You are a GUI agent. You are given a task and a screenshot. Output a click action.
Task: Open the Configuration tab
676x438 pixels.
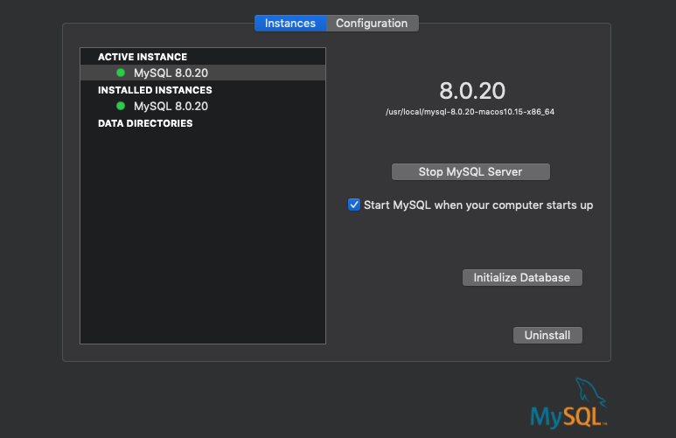372,24
